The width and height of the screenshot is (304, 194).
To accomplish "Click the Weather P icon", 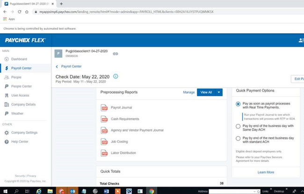I will 7,114.
